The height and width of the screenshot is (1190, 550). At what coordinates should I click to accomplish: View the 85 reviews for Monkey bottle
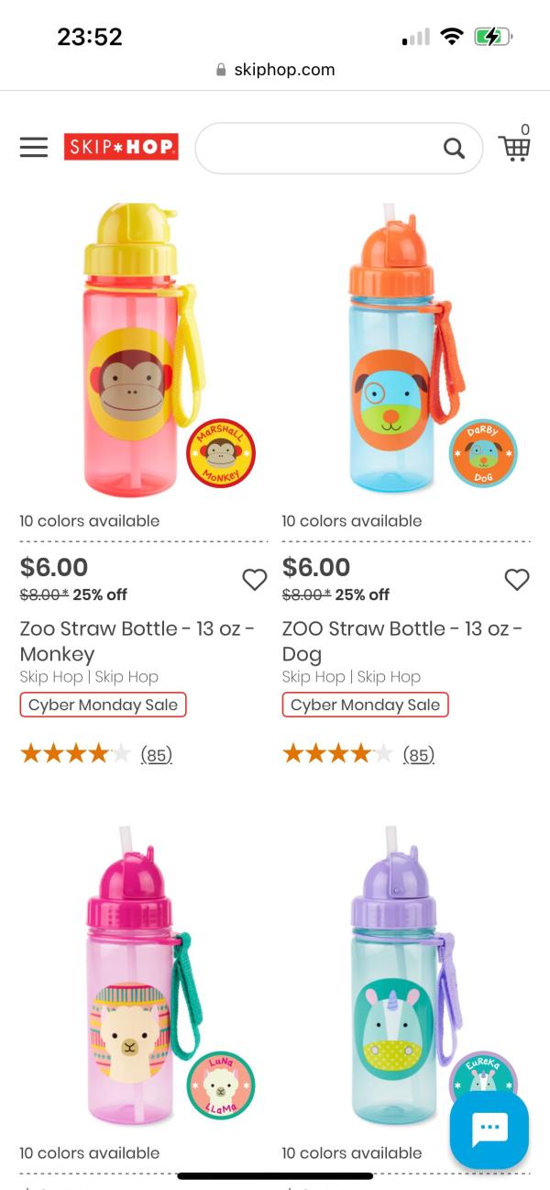(156, 755)
